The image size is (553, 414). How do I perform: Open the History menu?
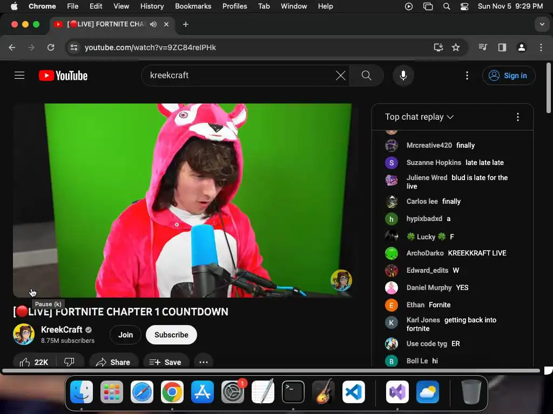[x=152, y=6]
